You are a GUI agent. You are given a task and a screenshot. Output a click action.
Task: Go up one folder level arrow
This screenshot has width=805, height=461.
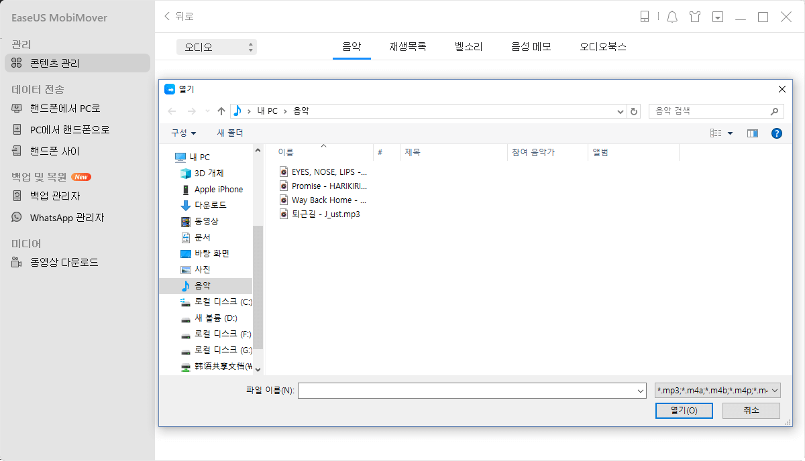tap(221, 111)
